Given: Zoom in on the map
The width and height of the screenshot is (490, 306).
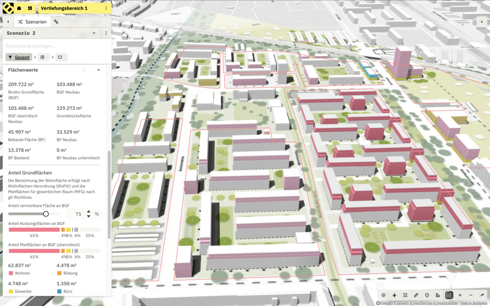Looking at the screenshot, I should coord(460,295).
